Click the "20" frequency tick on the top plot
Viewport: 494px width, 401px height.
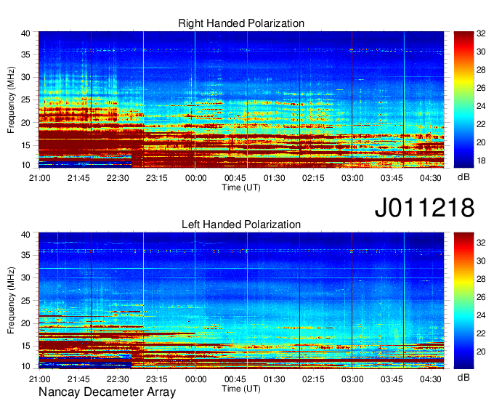tap(25, 123)
